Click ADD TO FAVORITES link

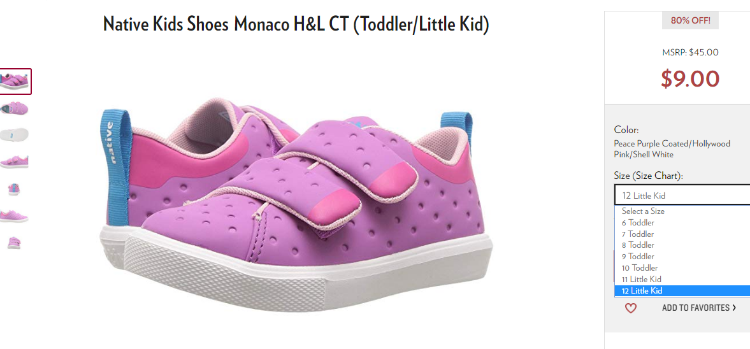pyautogui.click(x=699, y=308)
